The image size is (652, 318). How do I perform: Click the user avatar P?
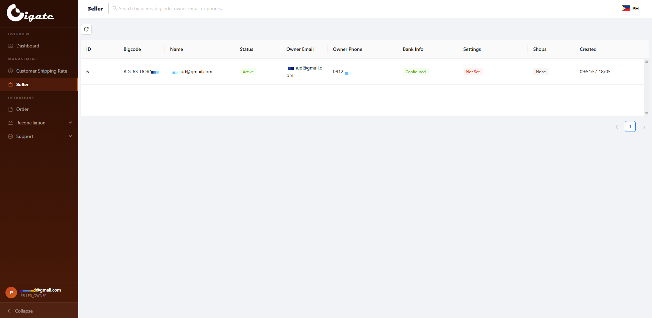pyautogui.click(x=11, y=293)
